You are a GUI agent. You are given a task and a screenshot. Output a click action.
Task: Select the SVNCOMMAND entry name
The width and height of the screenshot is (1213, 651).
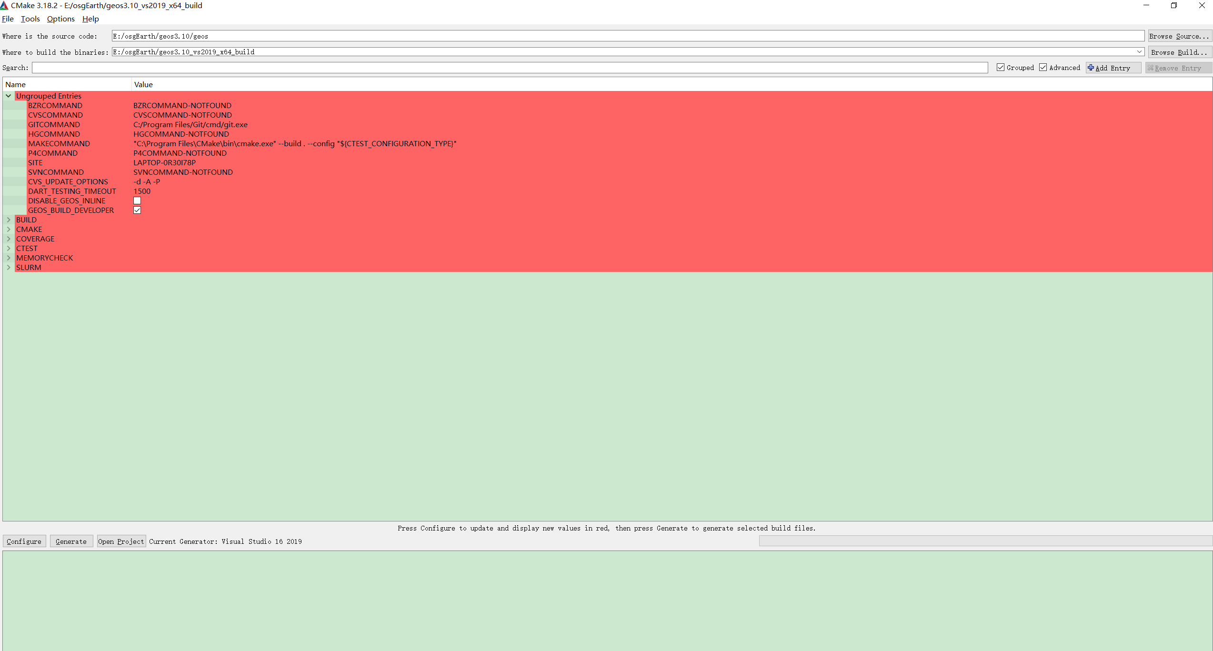(x=56, y=172)
